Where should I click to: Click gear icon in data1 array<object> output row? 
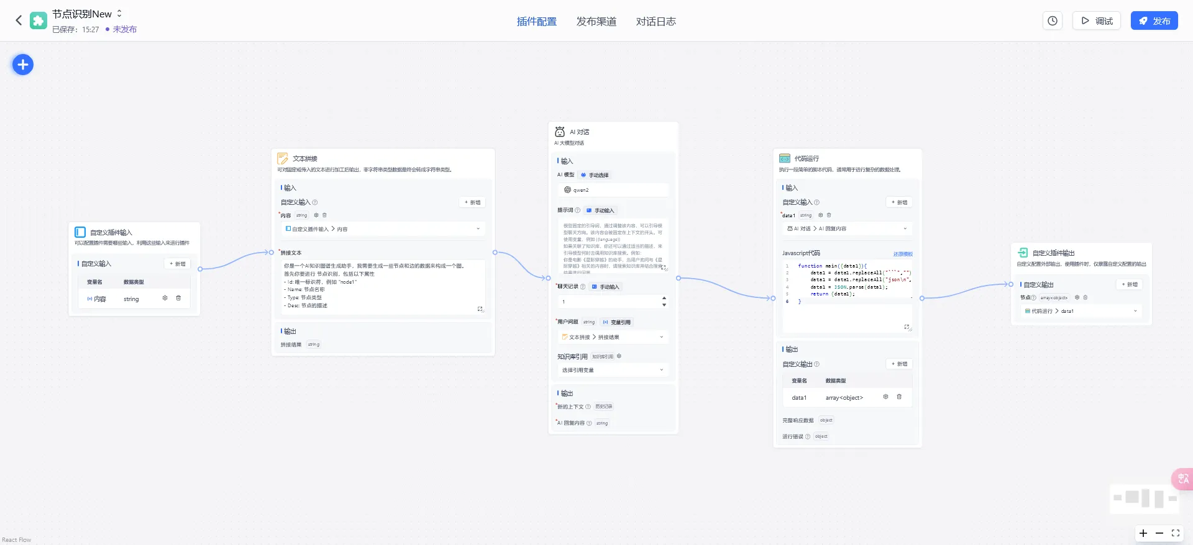click(885, 397)
